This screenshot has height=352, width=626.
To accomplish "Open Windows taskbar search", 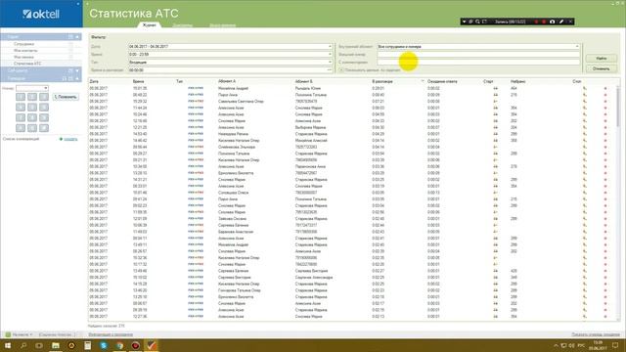I will pos(23,345).
